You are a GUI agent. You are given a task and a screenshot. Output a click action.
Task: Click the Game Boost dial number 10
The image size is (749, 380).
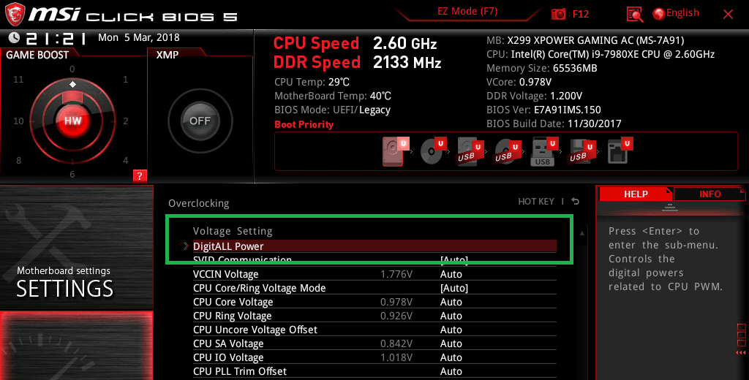coord(18,121)
